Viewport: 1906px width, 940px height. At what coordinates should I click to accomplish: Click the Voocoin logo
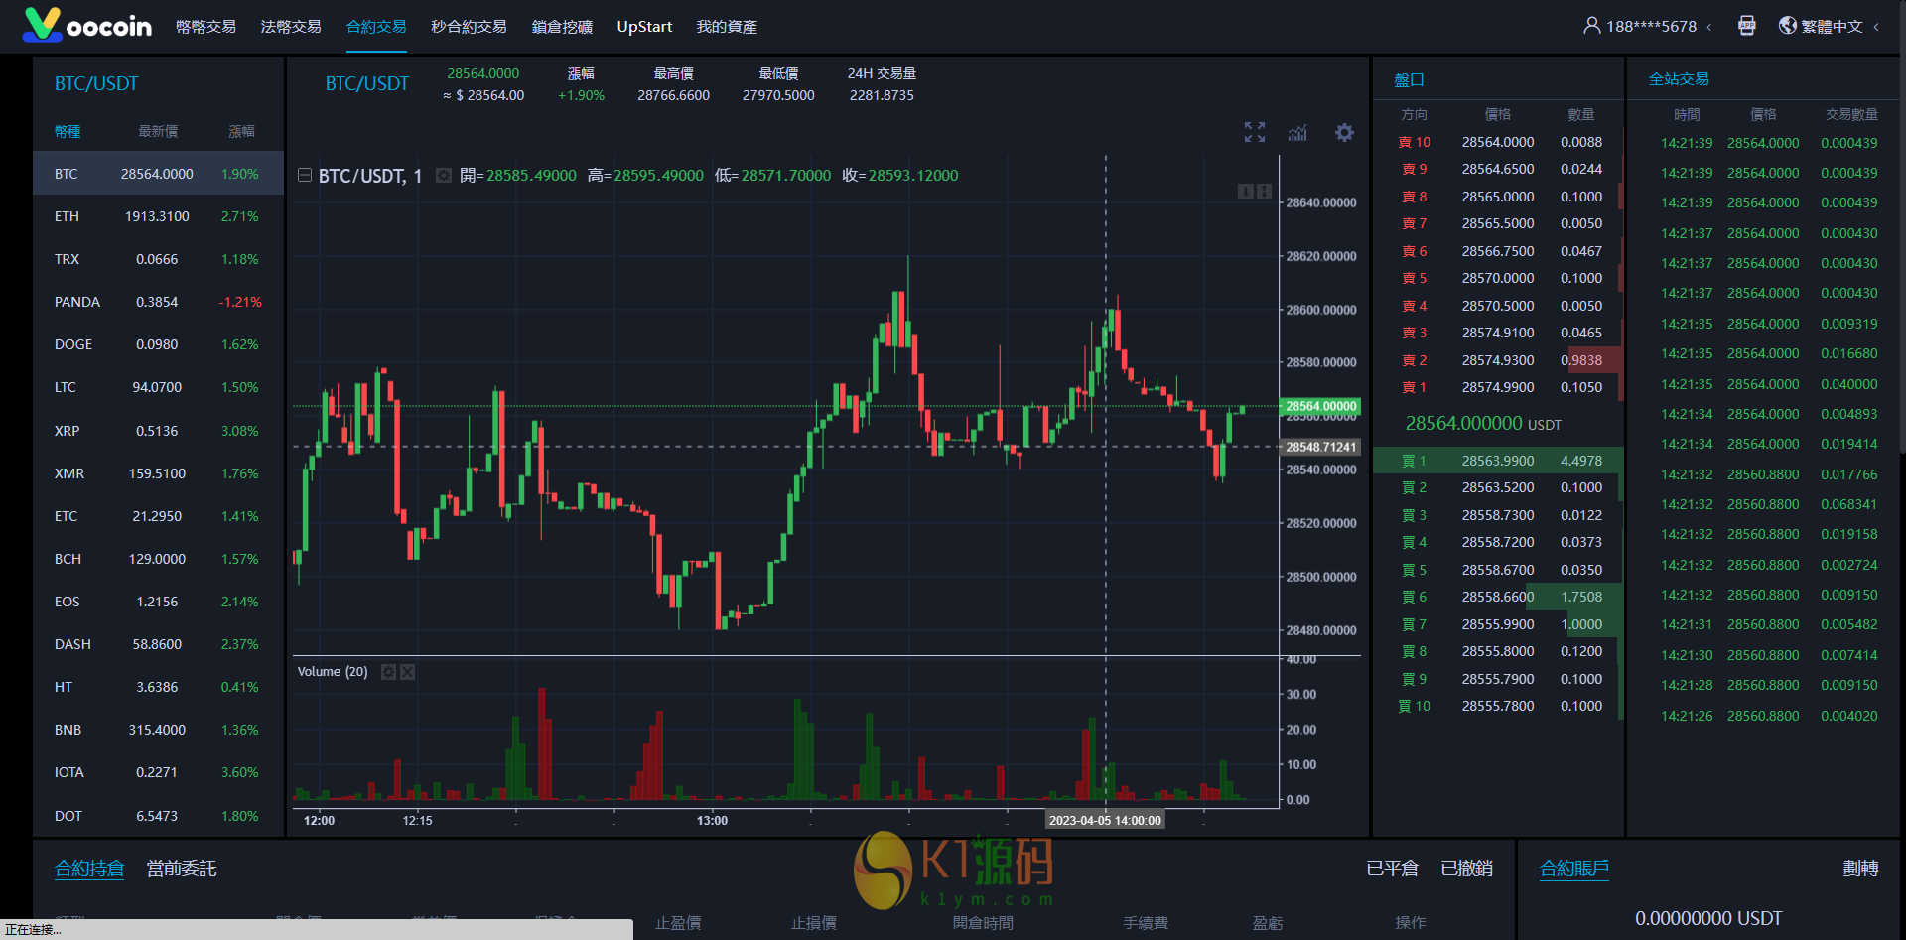87,25
